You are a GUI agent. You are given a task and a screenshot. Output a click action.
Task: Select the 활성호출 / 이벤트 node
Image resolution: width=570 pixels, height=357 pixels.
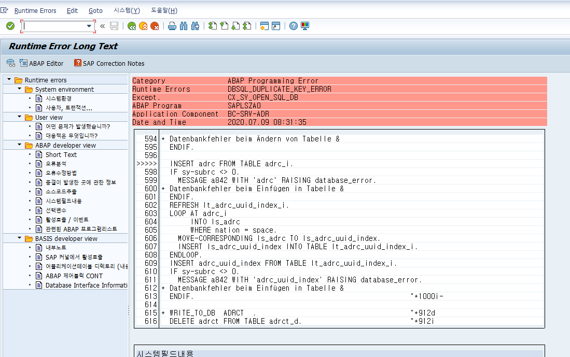67,220
